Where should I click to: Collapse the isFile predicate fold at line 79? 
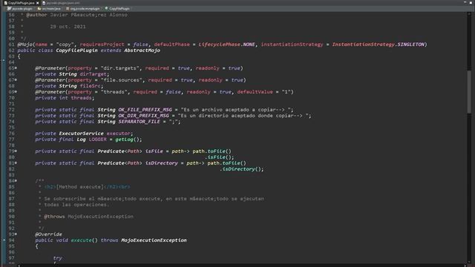pyautogui.click(x=16, y=151)
